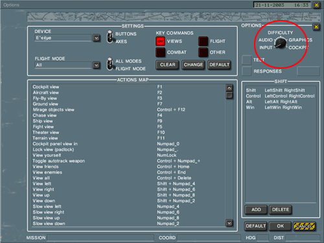Image resolution: width=324 pixels, height=243 pixels.
Task: Select 'View friends' action row
Action: pyautogui.click(x=128, y=167)
